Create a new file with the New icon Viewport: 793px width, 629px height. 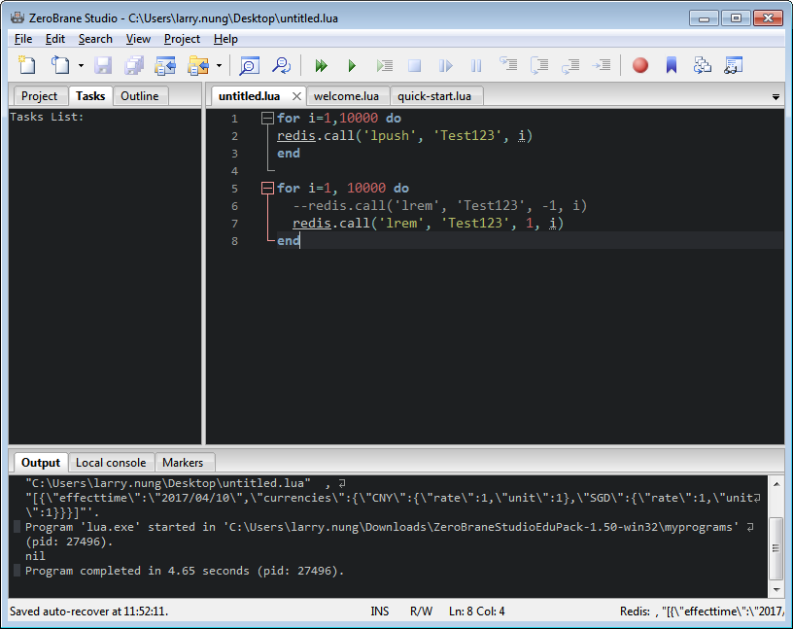(x=27, y=65)
